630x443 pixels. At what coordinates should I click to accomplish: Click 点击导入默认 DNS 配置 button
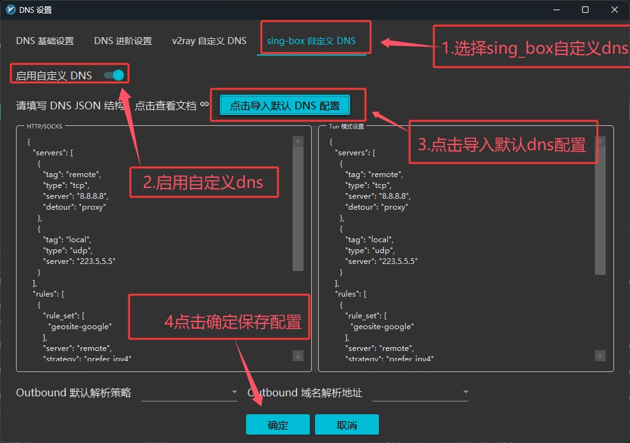point(285,105)
